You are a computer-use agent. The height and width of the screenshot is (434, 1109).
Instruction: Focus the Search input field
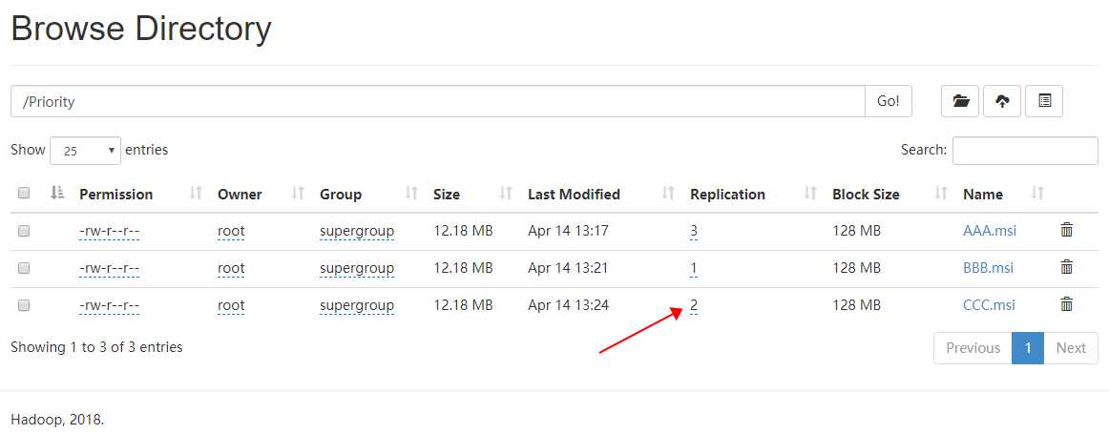pyautogui.click(x=1025, y=150)
